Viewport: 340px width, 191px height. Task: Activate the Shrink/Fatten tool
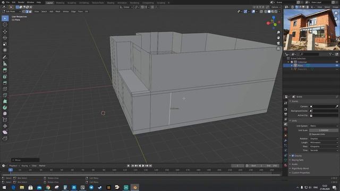tap(5, 126)
